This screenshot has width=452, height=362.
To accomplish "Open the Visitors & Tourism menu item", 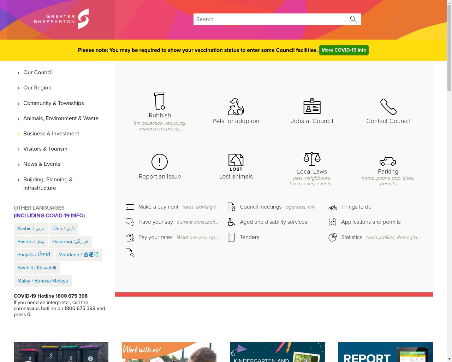I will pyautogui.click(x=45, y=149).
